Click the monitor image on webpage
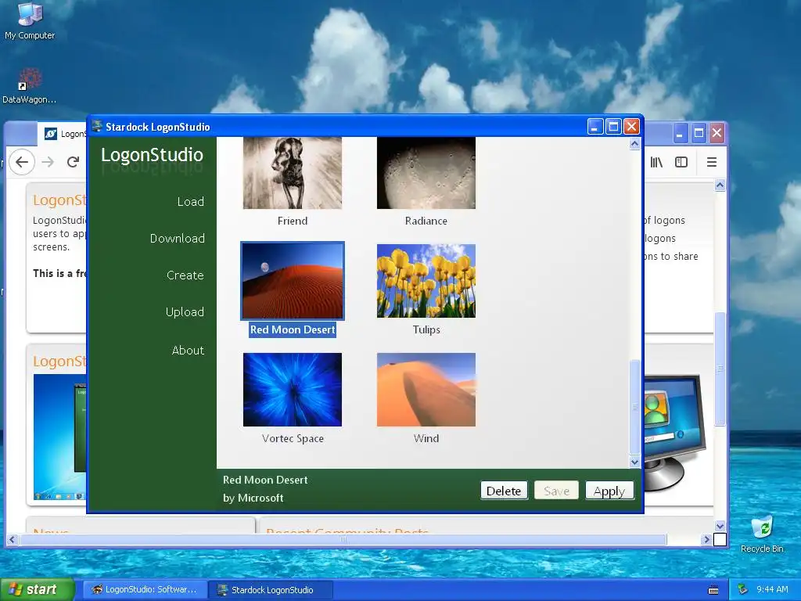Image resolution: width=801 pixels, height=601 pixels. tap(673, 432)
